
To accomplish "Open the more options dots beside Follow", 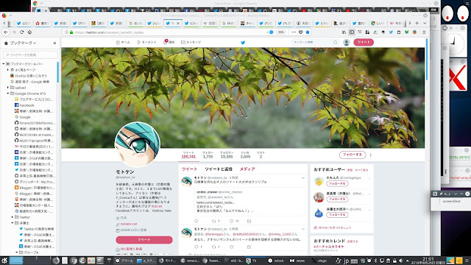I will pos(371,155).
